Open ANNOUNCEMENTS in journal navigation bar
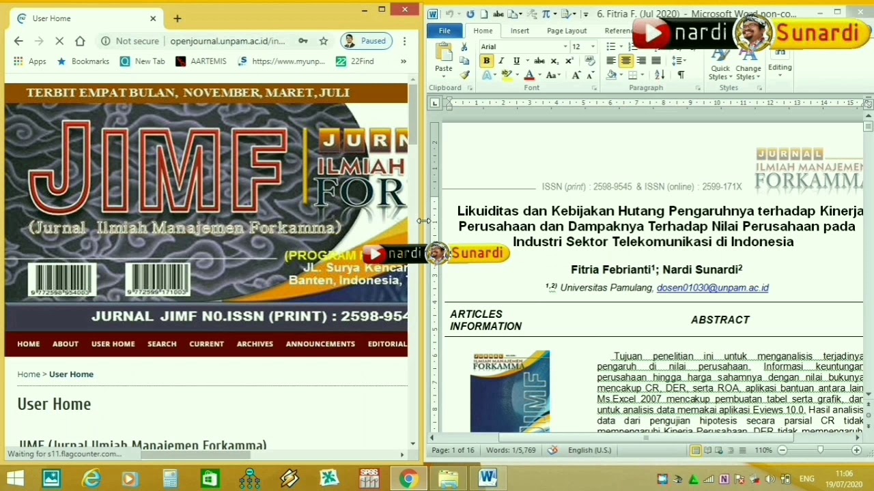The height and width of the screenshot is (491, 874). [x=320, y=344]
